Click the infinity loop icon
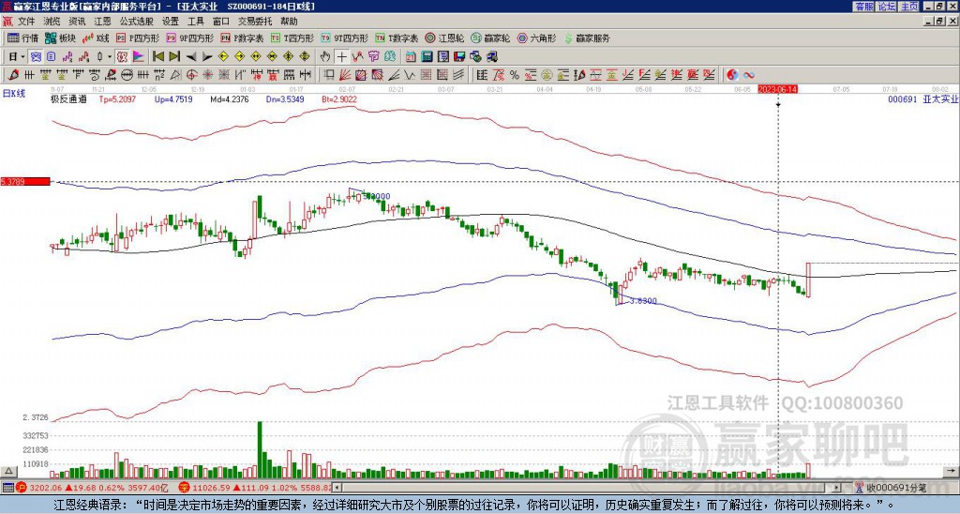960x514 pixels. coord(749,75)
